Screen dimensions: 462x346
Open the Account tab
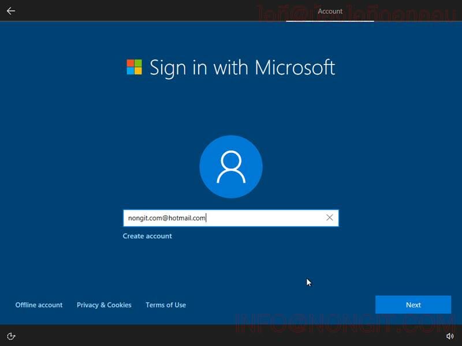[x=330, y=11]
